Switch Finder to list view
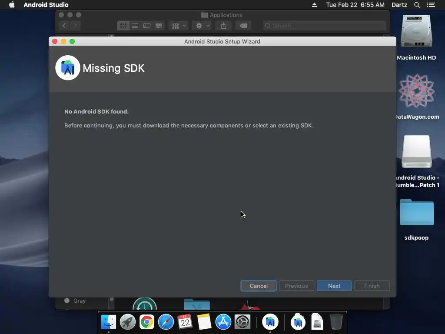Screen dimensions: 445x334 click(135, 26)
